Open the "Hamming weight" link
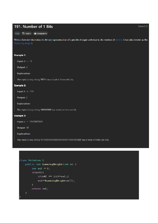The image size is (158, 223). click(x=23, y=43)
